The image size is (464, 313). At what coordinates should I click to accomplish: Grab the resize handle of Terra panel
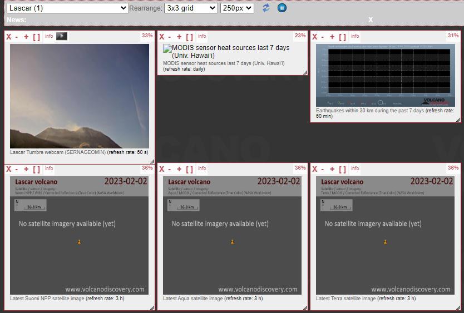coord(458,307)
